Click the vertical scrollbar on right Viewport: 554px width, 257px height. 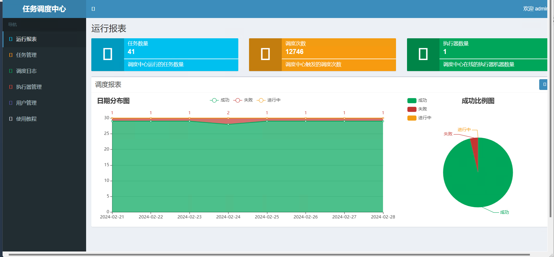click(551, 109)
